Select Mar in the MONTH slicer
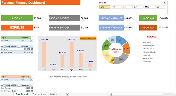 point(149,7)
